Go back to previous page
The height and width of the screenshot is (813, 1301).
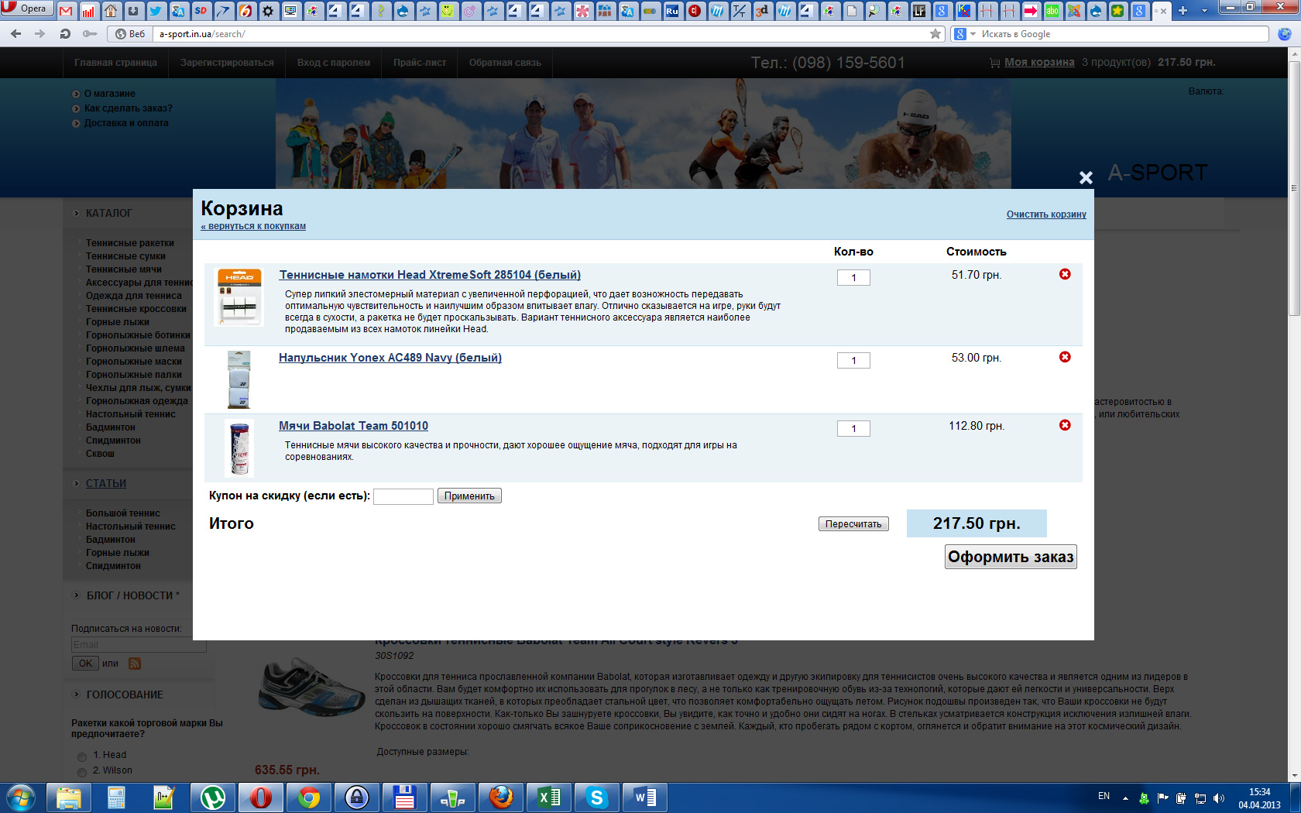point(15,33)
